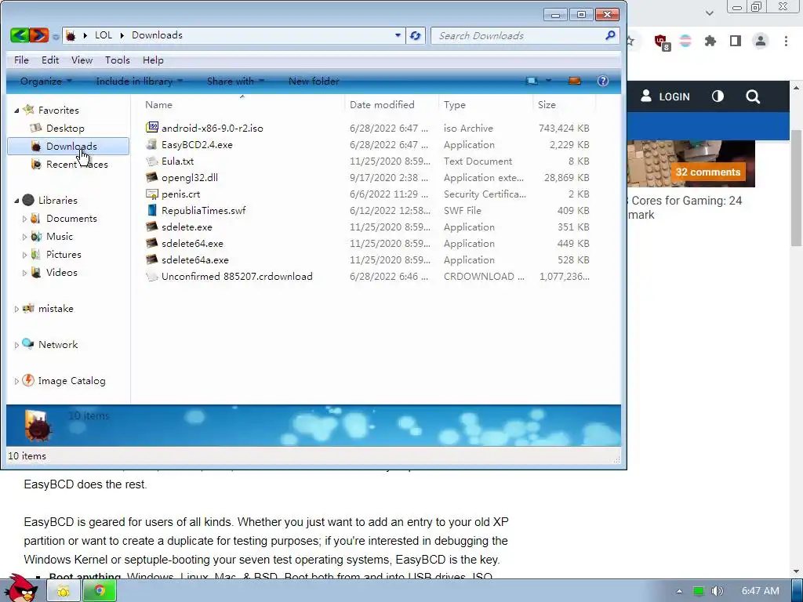Click the Change your view icon
Viewport: 803px width, 602px height.
pyautogui.click(x=532, y=81)
